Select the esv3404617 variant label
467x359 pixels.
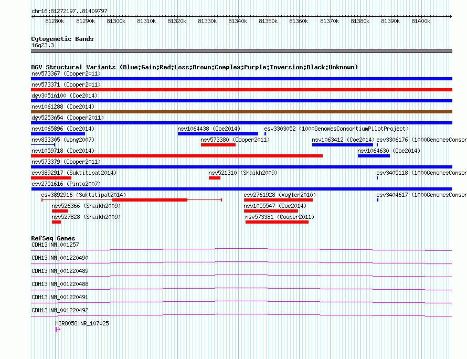click(421, 195)
